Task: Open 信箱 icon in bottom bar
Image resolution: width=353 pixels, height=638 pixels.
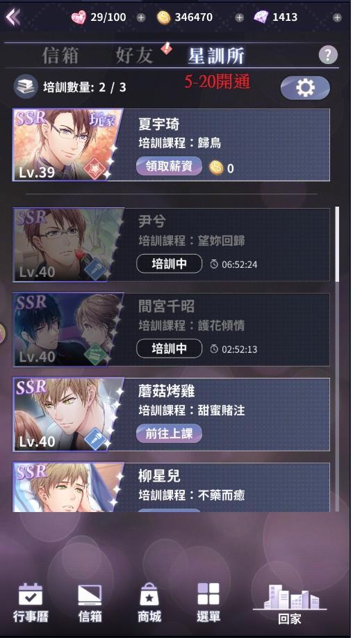Action: coord(90,603)
